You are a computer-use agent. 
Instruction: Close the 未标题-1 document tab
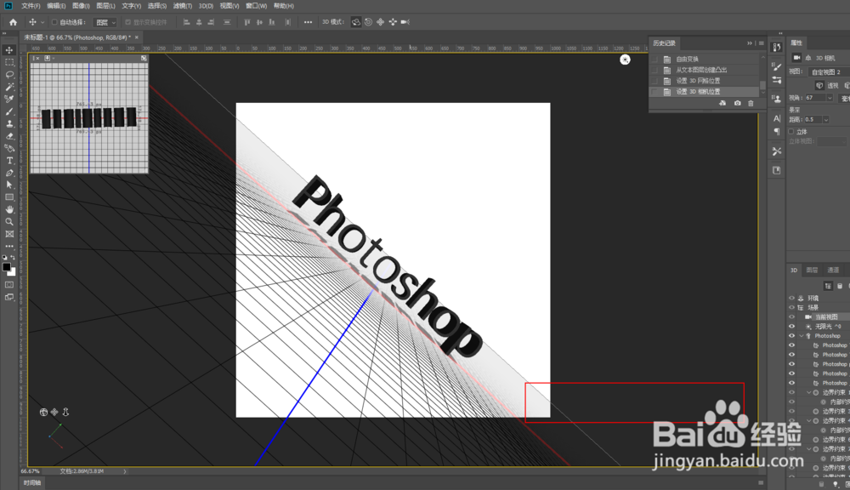pos(137,37)
